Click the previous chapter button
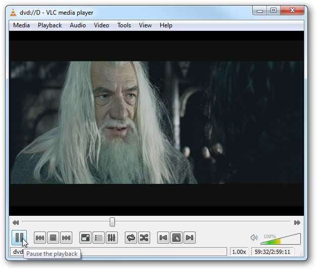The width and height of the screenshot is (317, 270). [x=40, y=238]
